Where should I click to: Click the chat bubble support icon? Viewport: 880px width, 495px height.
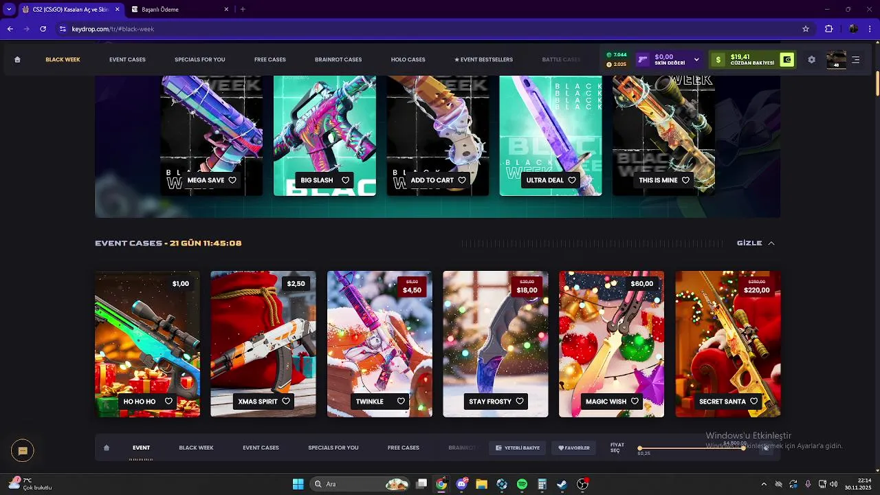point(23,451)
